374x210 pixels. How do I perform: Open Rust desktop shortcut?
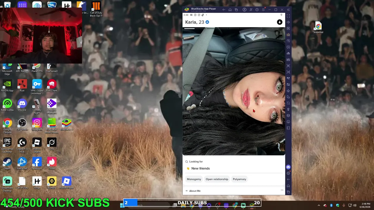22,85
